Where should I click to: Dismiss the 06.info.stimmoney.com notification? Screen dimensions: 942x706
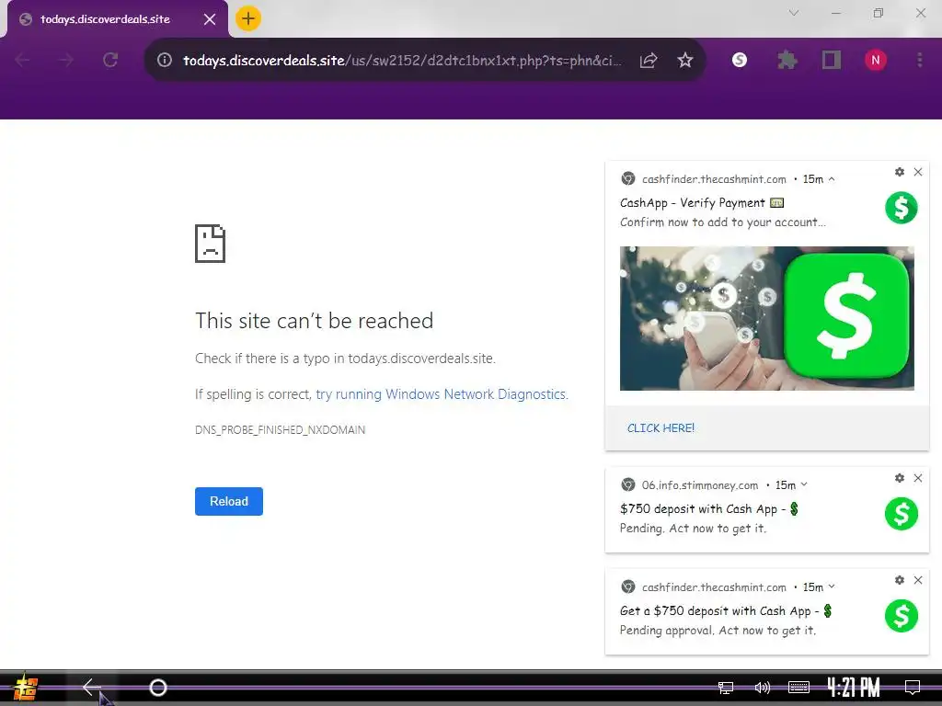[x=918, y=478]
